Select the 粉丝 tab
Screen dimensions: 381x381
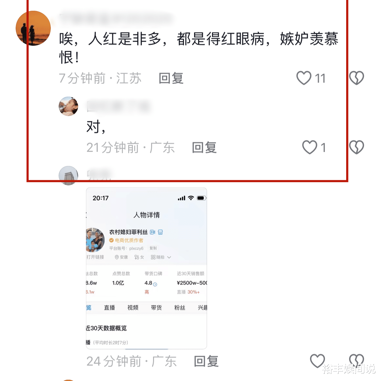pyautogui.click(x=180, y=307)
